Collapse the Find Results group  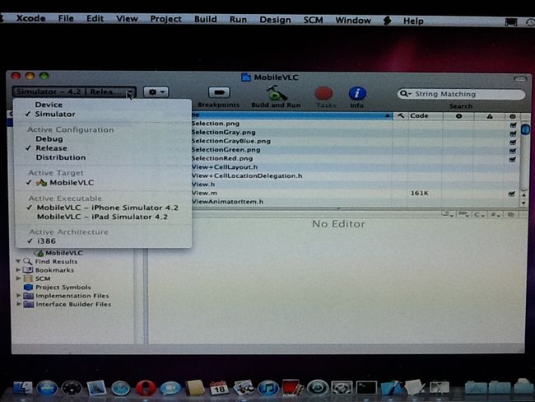tap(18, 261)
